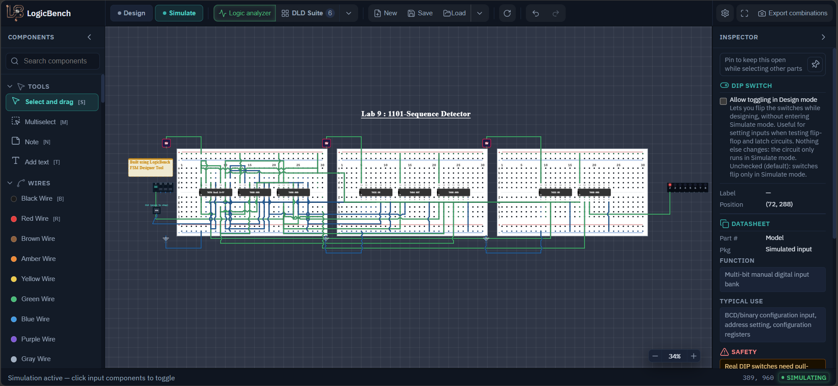Screen dimensions: 838x386
Task: Click the third breadboard's SW switch
Action: pos(487,143)
